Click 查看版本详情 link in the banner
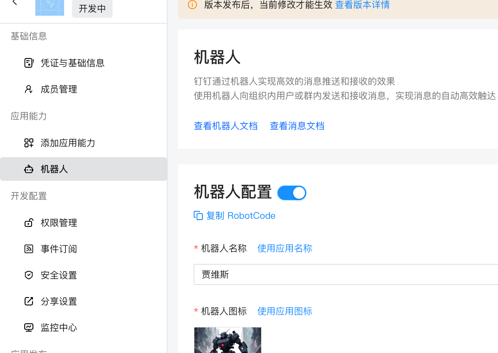This screenshot has height=353, width=498. coord(362,5)
